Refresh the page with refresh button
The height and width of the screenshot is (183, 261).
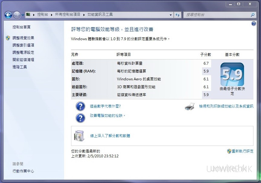pos(178,15)
